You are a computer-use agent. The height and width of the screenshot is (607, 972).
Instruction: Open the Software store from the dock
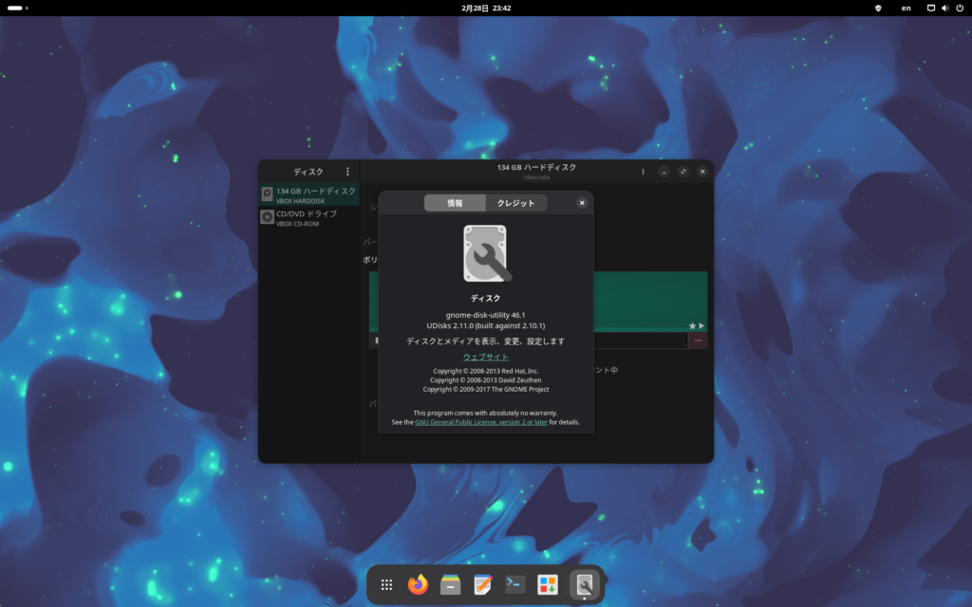[548, 585]
